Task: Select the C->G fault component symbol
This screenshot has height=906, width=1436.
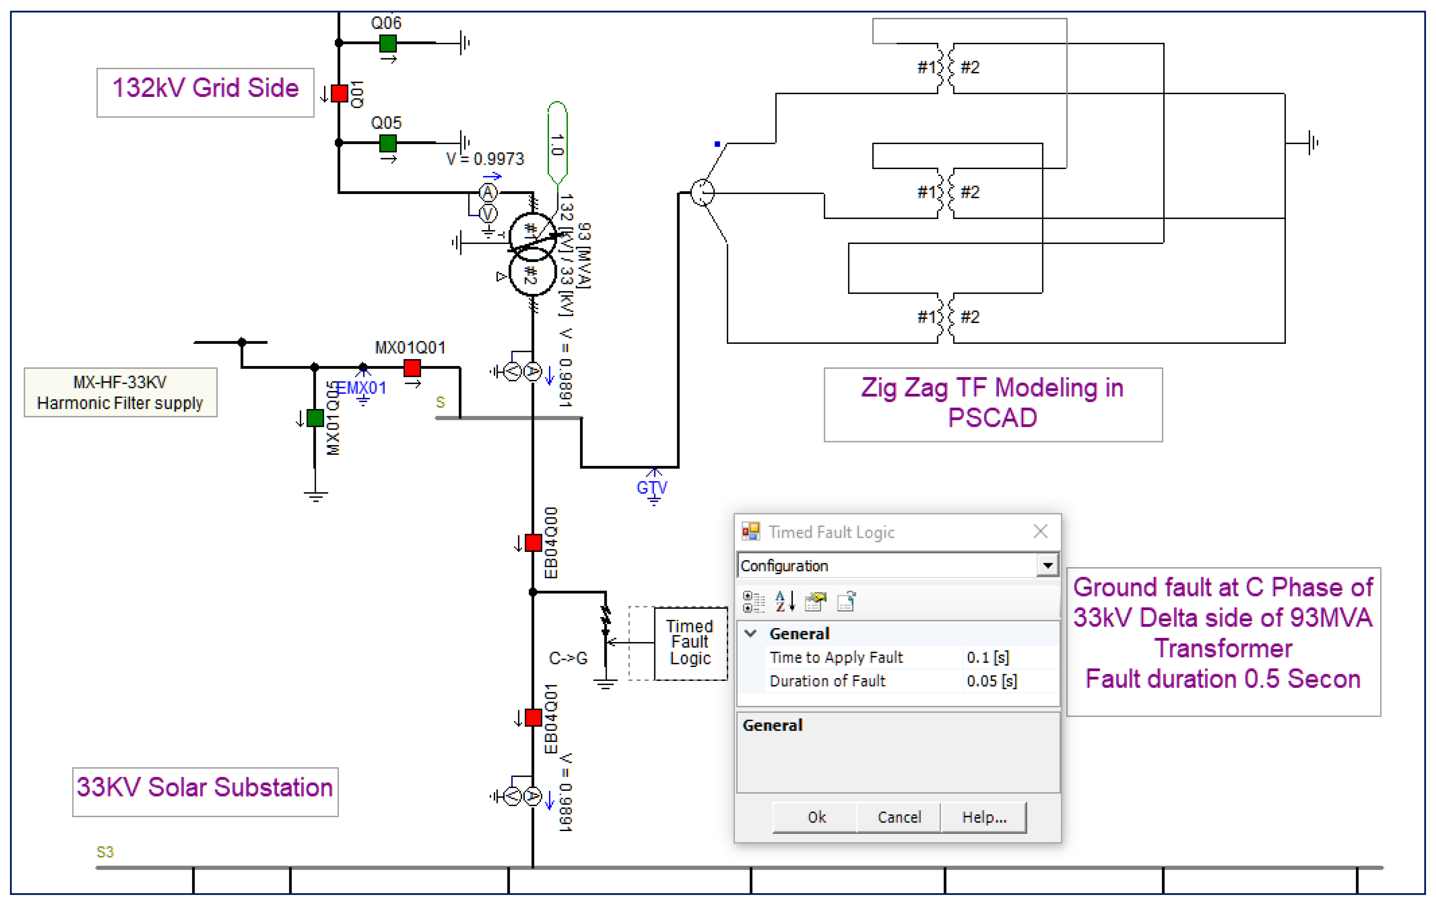Action: [x=605, y=624]
